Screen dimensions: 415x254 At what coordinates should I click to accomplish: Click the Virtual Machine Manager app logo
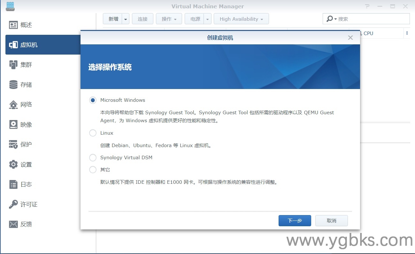pyautogui.click(x=10, y=6)
